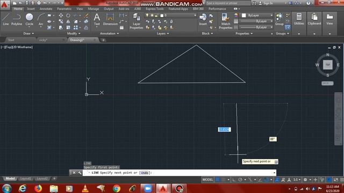Select the Offset tool in Modify panel

(86, 27)
